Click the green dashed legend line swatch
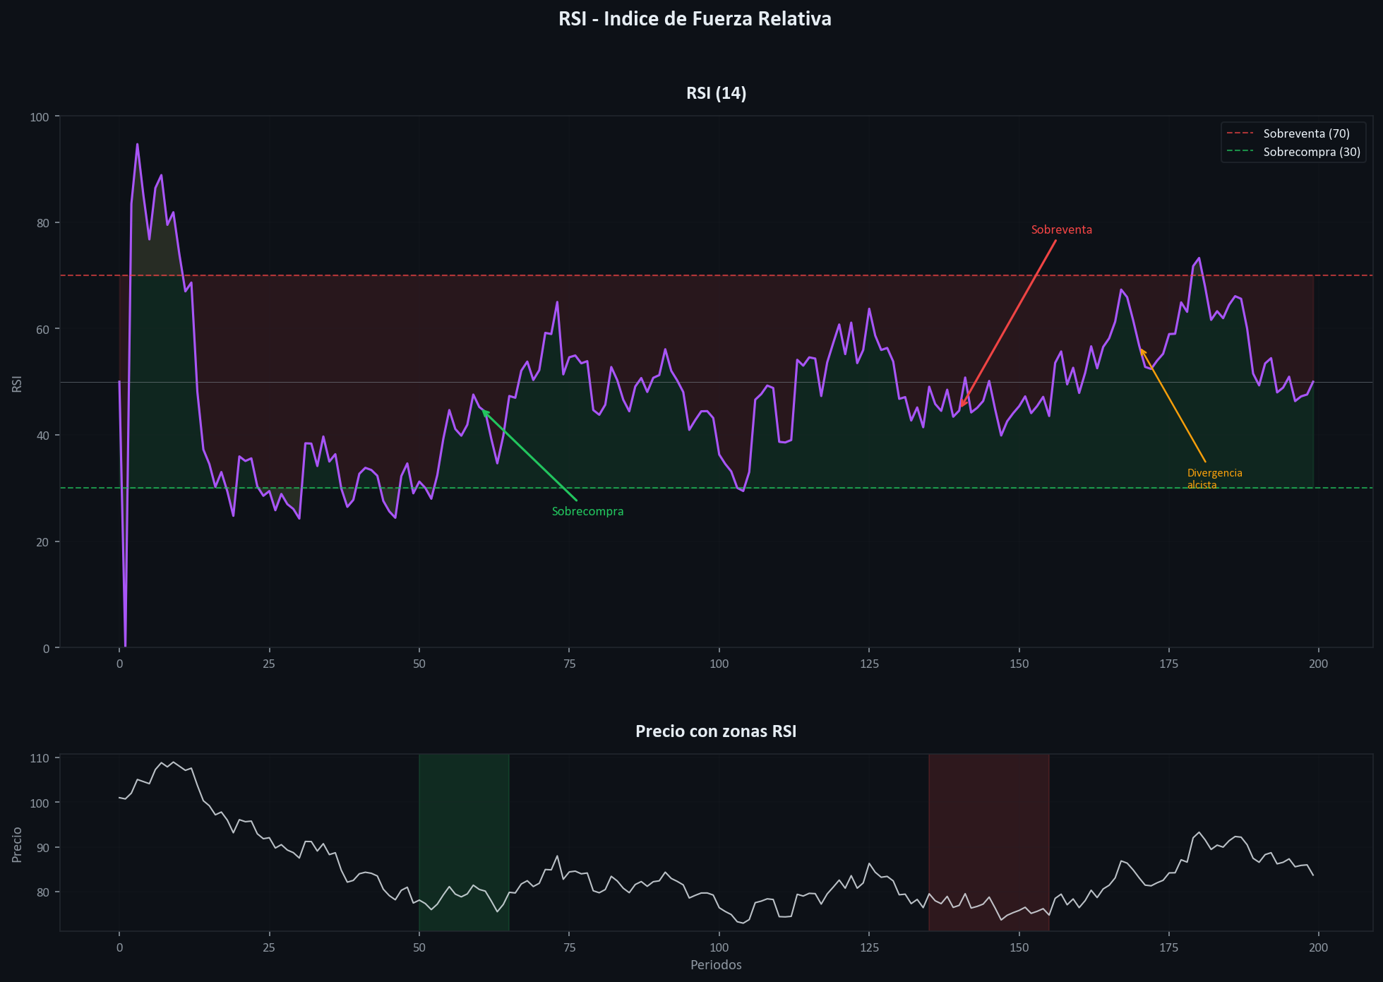 click(x=1240, y=152)
